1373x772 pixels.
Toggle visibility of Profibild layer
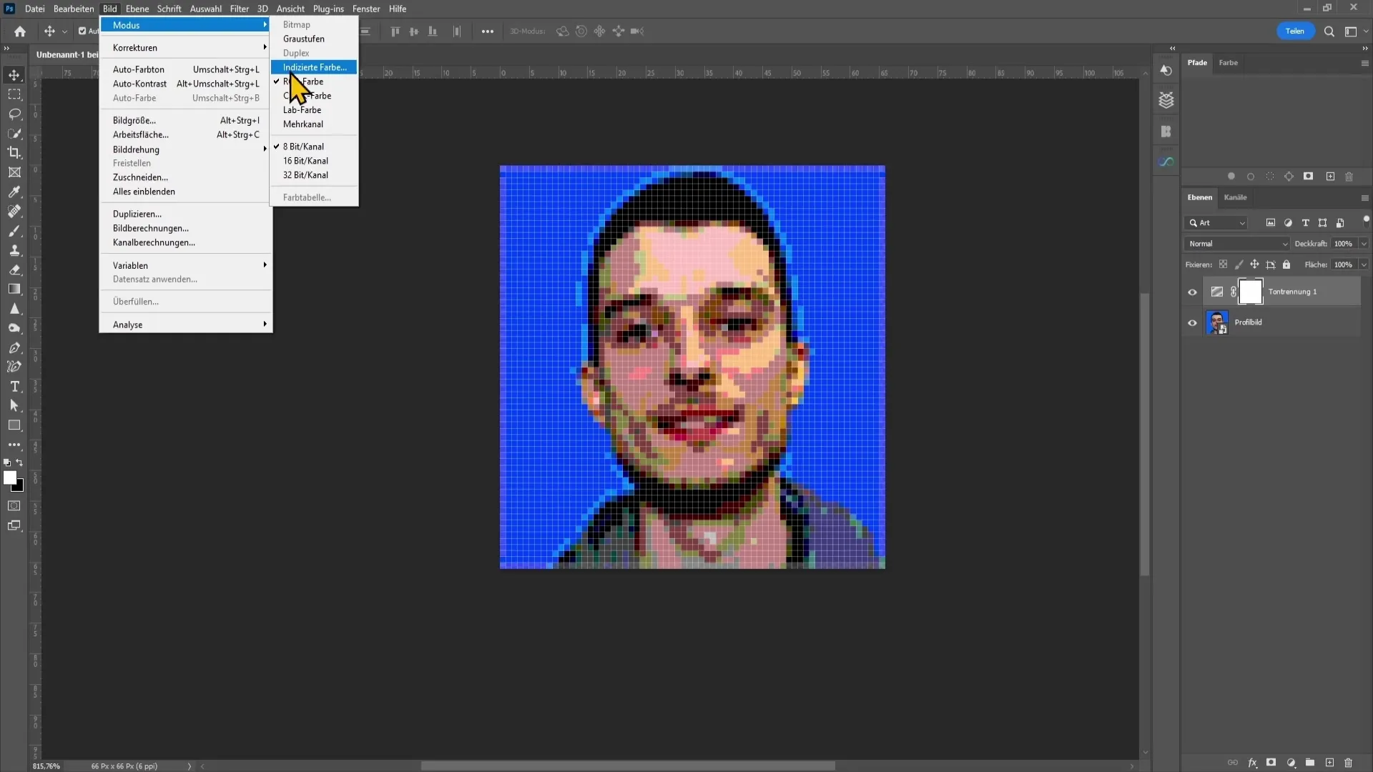click(x=1192, y=322)
